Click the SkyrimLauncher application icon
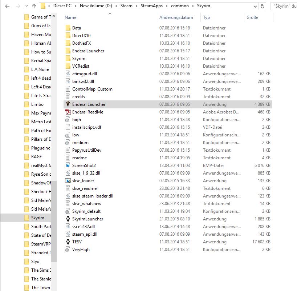The height and width of the screenshot is (291, 297). 68,219
